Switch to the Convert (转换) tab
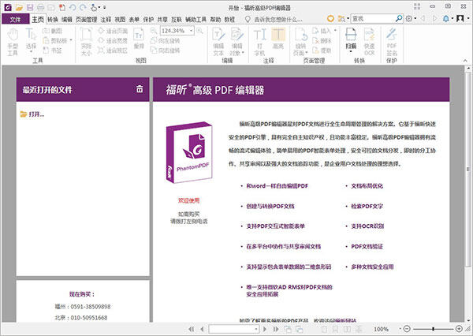The height and width of the screenshot is (336, 473). pos(53,19)
